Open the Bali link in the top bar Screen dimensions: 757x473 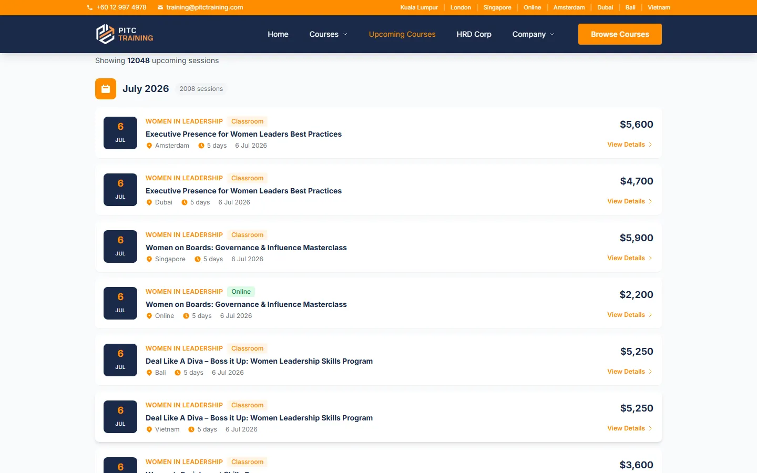(x=630, y=7)
